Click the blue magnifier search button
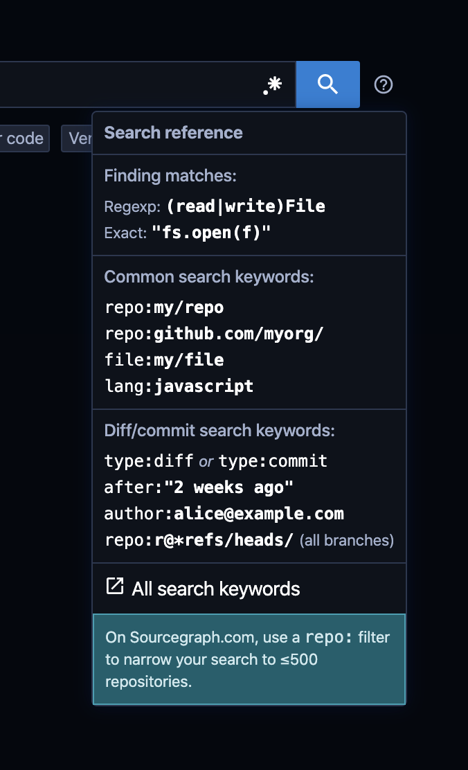This screenshot has width=468, height=770. pos(328,84)
